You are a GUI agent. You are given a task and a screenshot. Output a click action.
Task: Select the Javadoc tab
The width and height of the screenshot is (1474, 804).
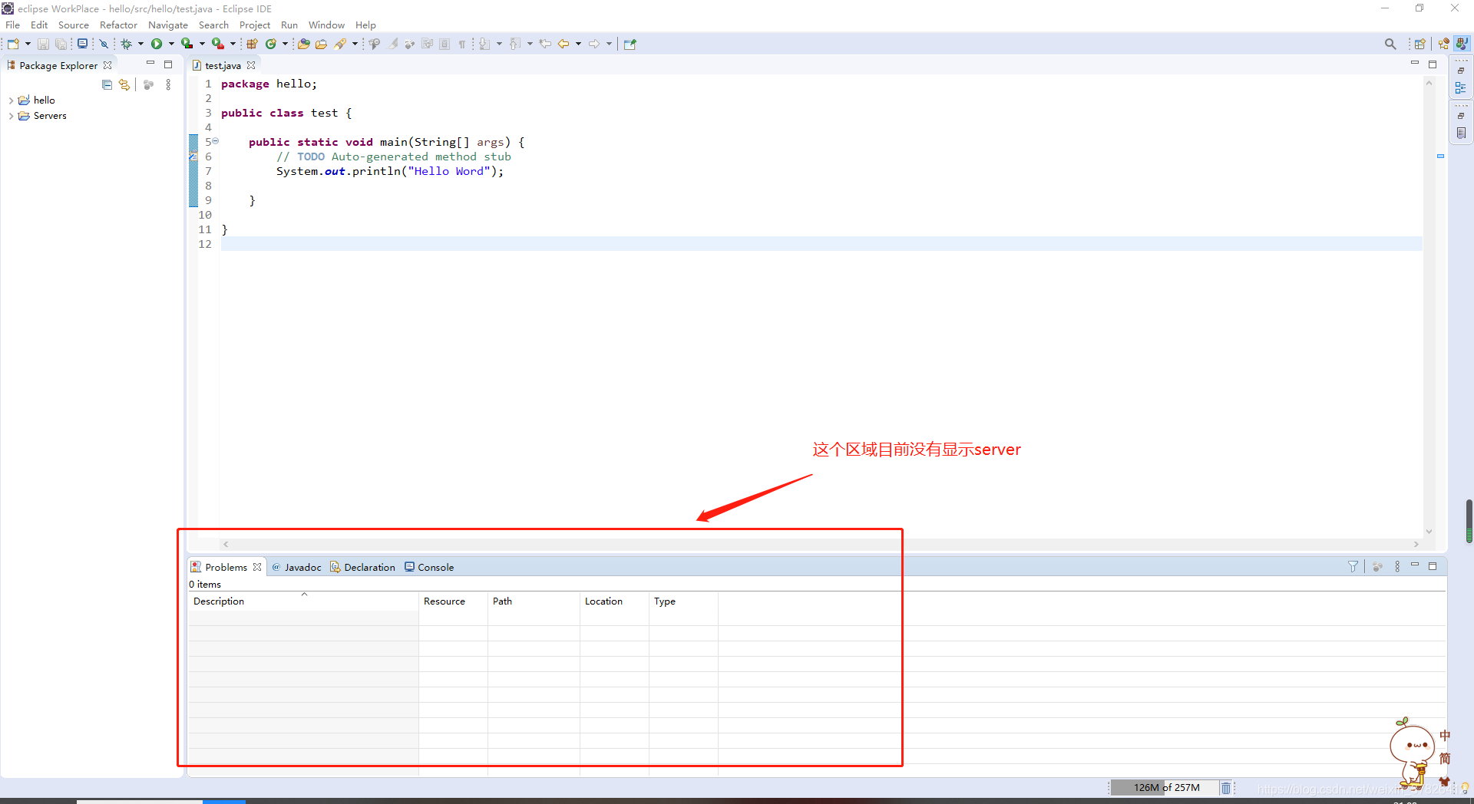point(302,567)
